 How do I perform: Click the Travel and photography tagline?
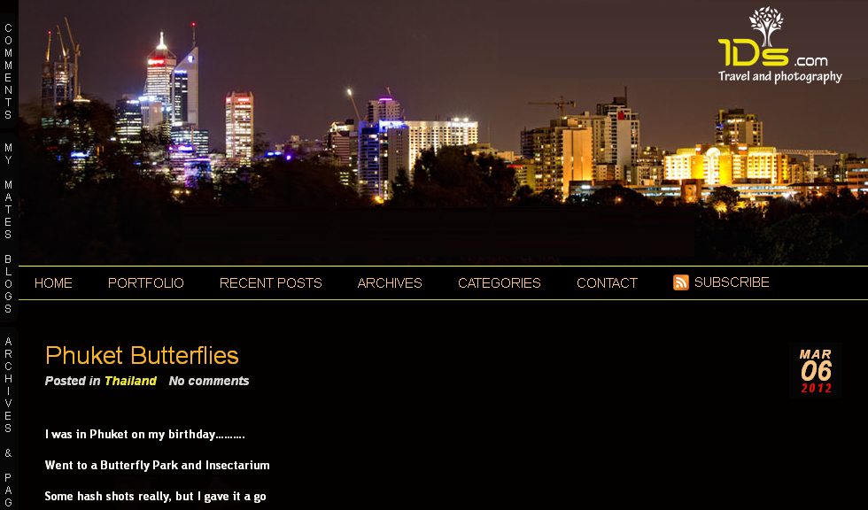click(780, 76)
